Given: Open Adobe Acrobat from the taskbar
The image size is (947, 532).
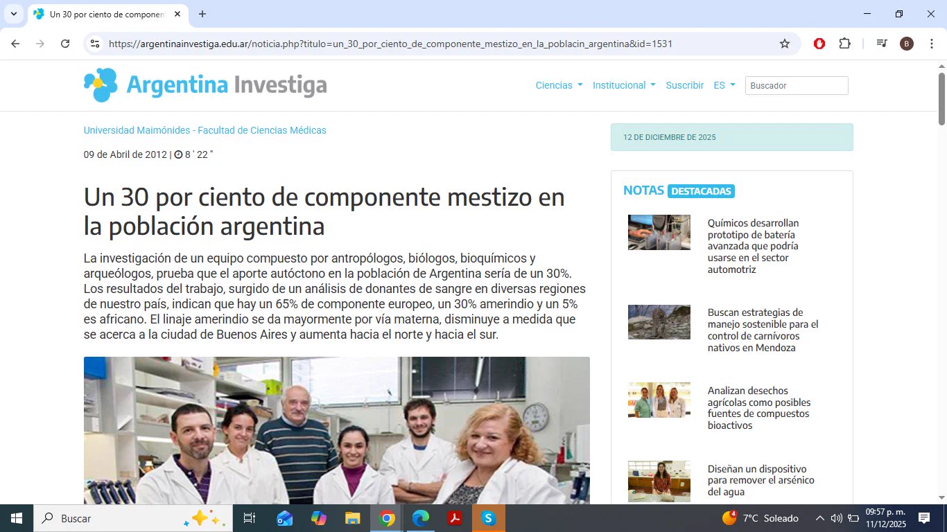Looking at the screenshot, I should pos(455,518).
